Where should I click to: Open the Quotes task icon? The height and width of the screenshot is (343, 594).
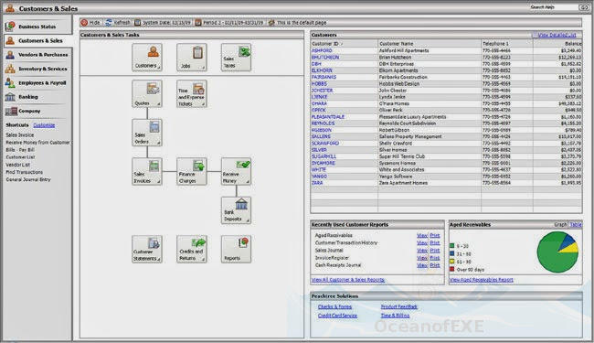pyautogui.click(x=147, y=93)
